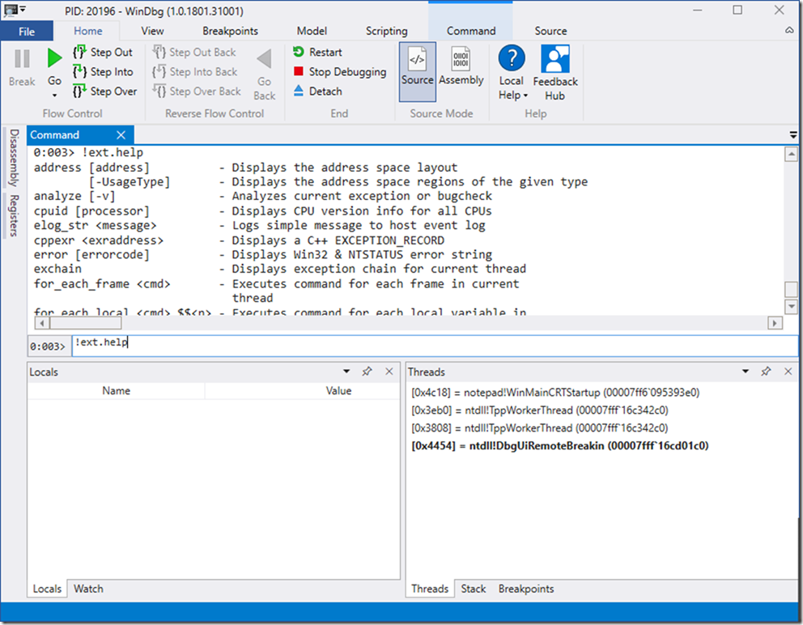Click the Name column header

tap(117, 391)
